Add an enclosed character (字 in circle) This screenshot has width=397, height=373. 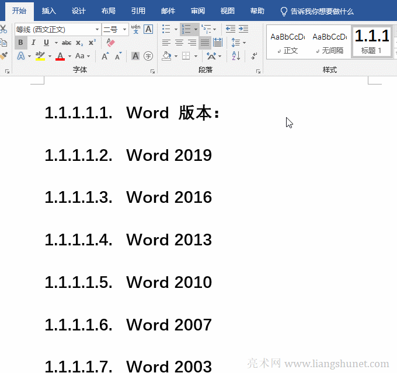(x=148, y=56)
